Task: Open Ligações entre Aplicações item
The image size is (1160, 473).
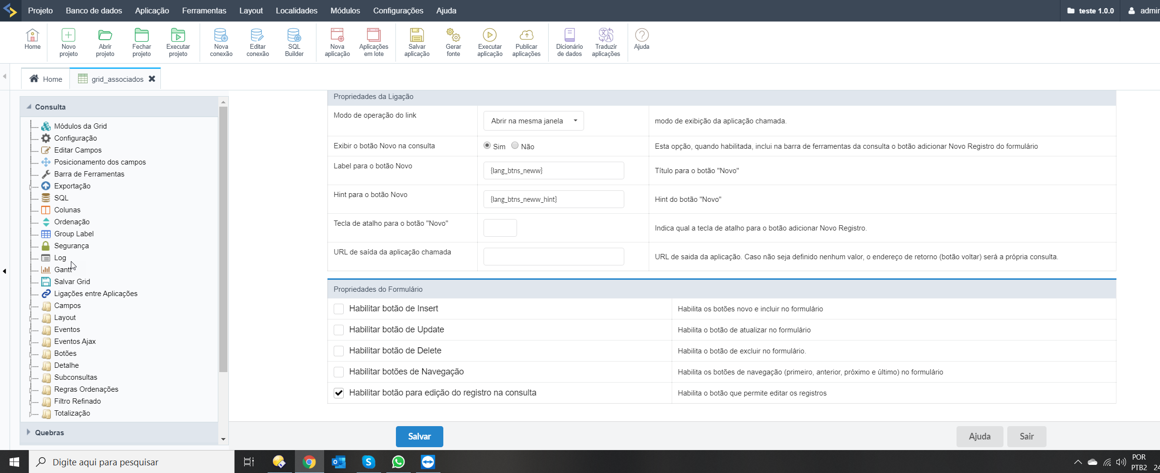Action: point(96,294)
